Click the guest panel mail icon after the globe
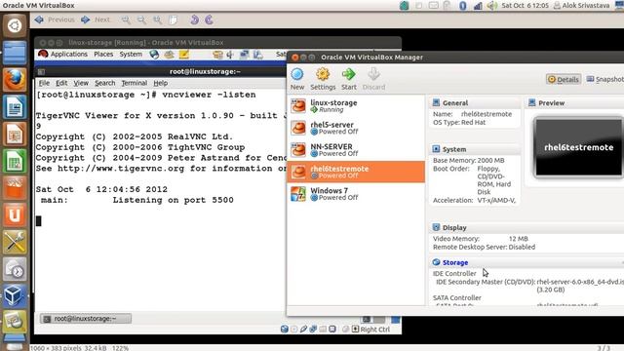624x351 pixels. point(169,55)
